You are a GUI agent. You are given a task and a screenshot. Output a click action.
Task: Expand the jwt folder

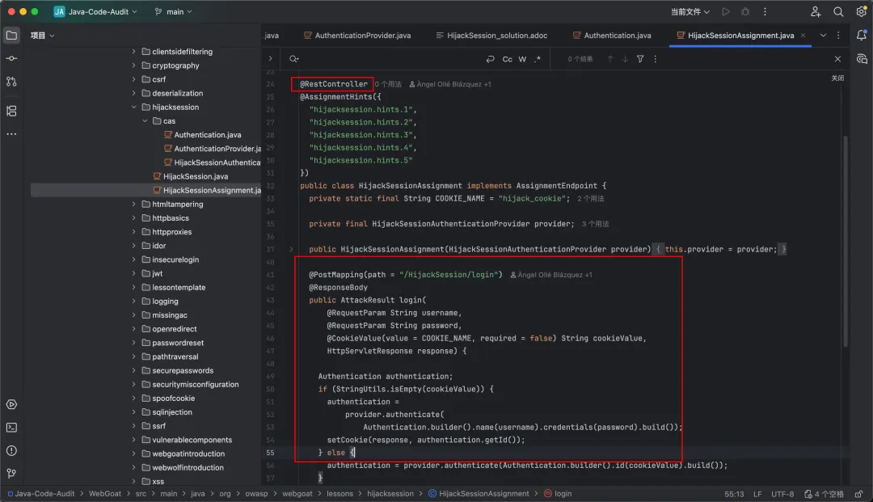pos(133,273)
